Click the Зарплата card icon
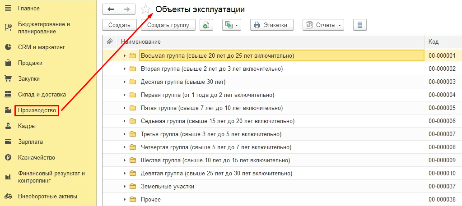462x206 pixels. tap(8, 142)
